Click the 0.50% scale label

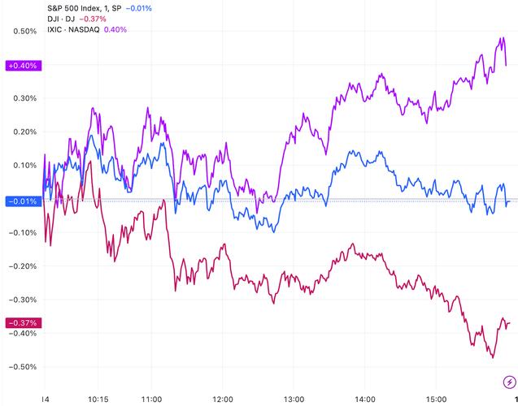(24, 32)
